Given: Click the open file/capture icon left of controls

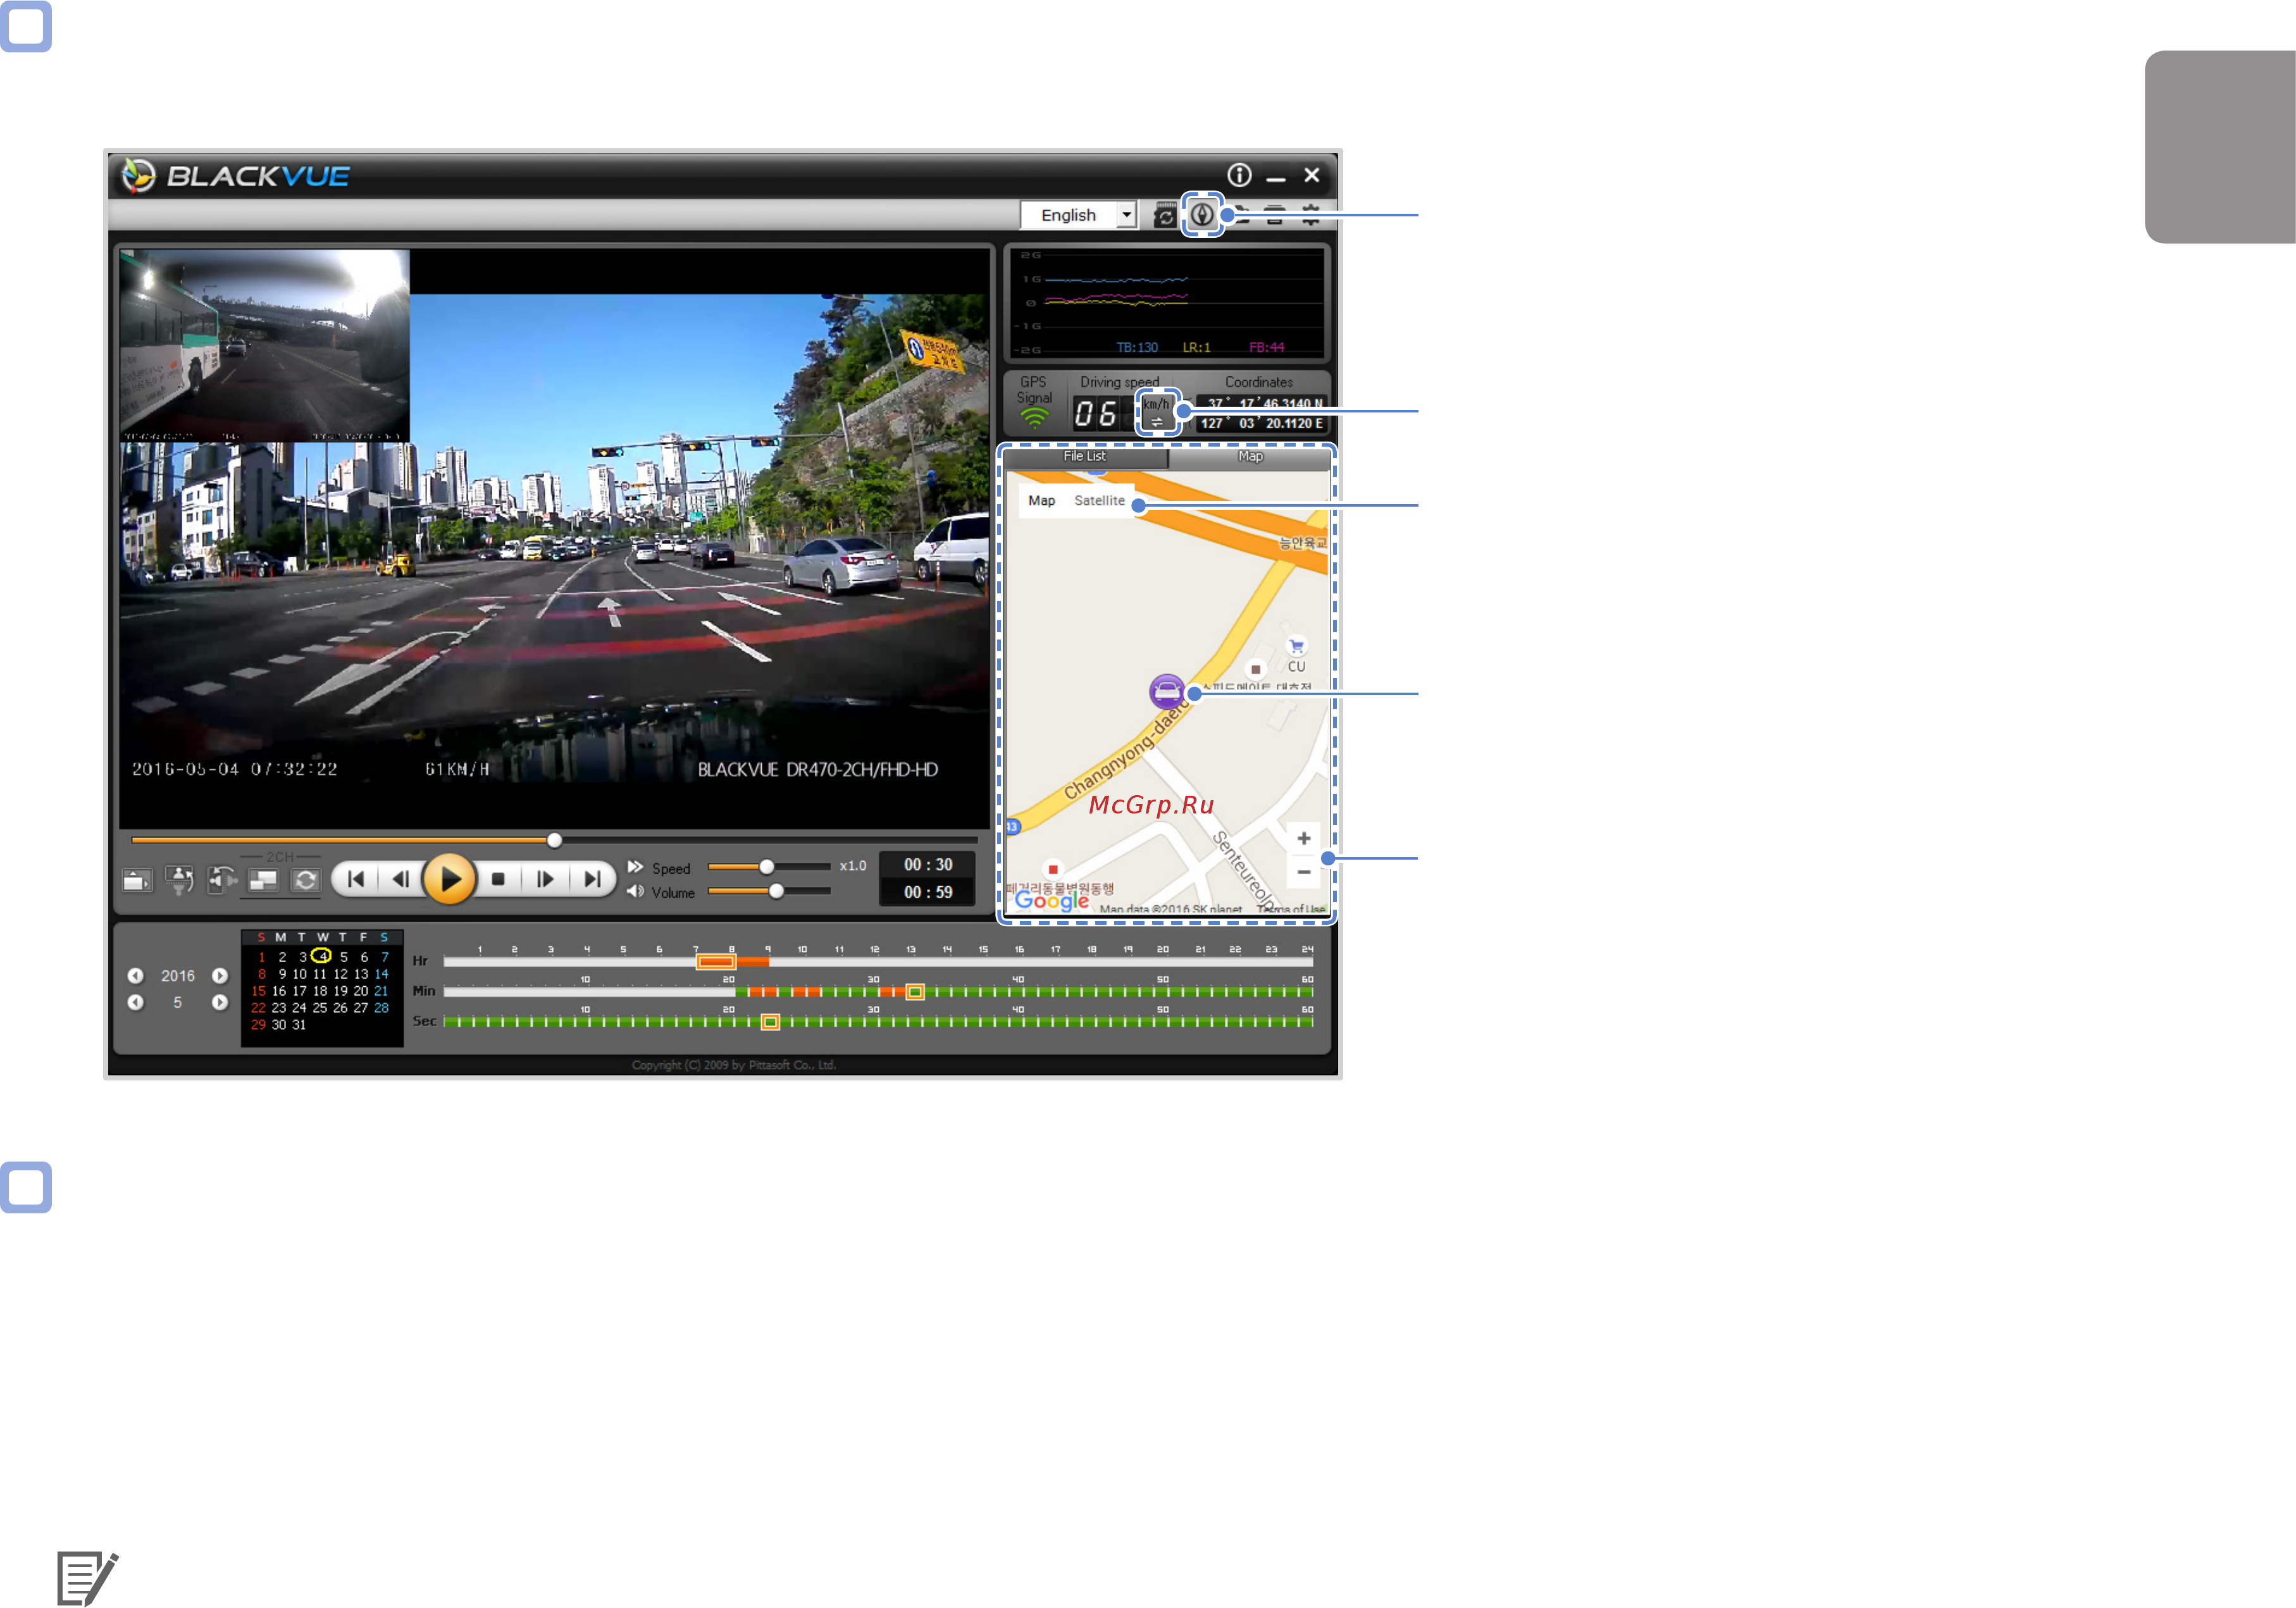Looking at the screenshot, I should tap(136, 880).
